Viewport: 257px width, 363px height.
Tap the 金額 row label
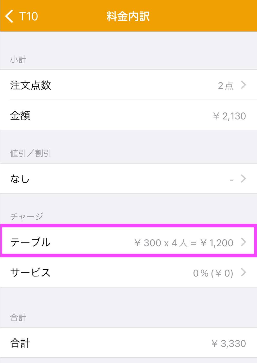click(x=20, y=116)
